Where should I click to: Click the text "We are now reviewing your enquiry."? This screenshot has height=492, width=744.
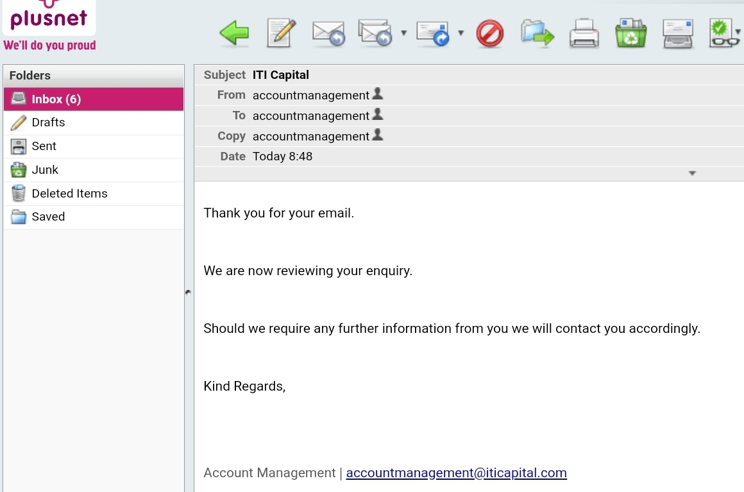pos(308,271)
